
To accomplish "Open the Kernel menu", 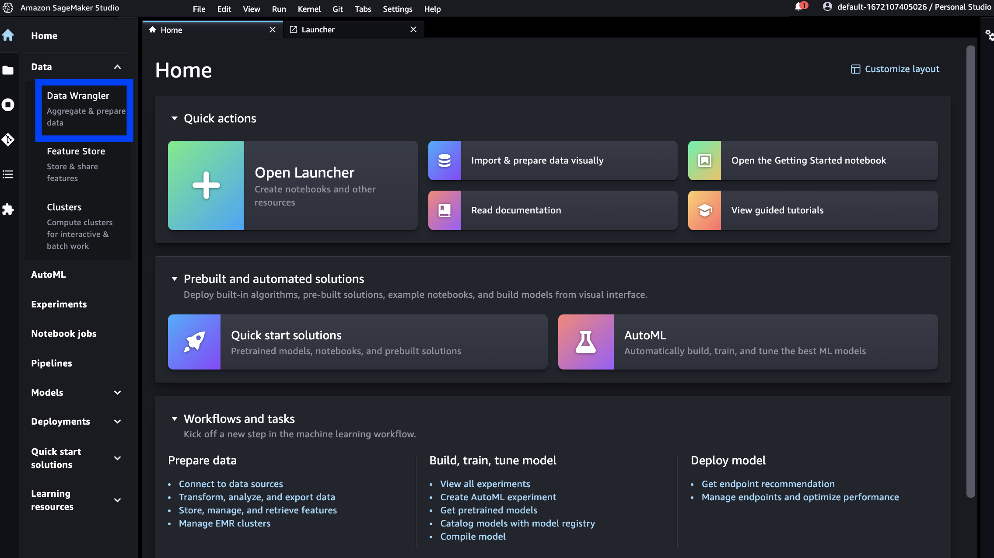I will coord(309,9).
